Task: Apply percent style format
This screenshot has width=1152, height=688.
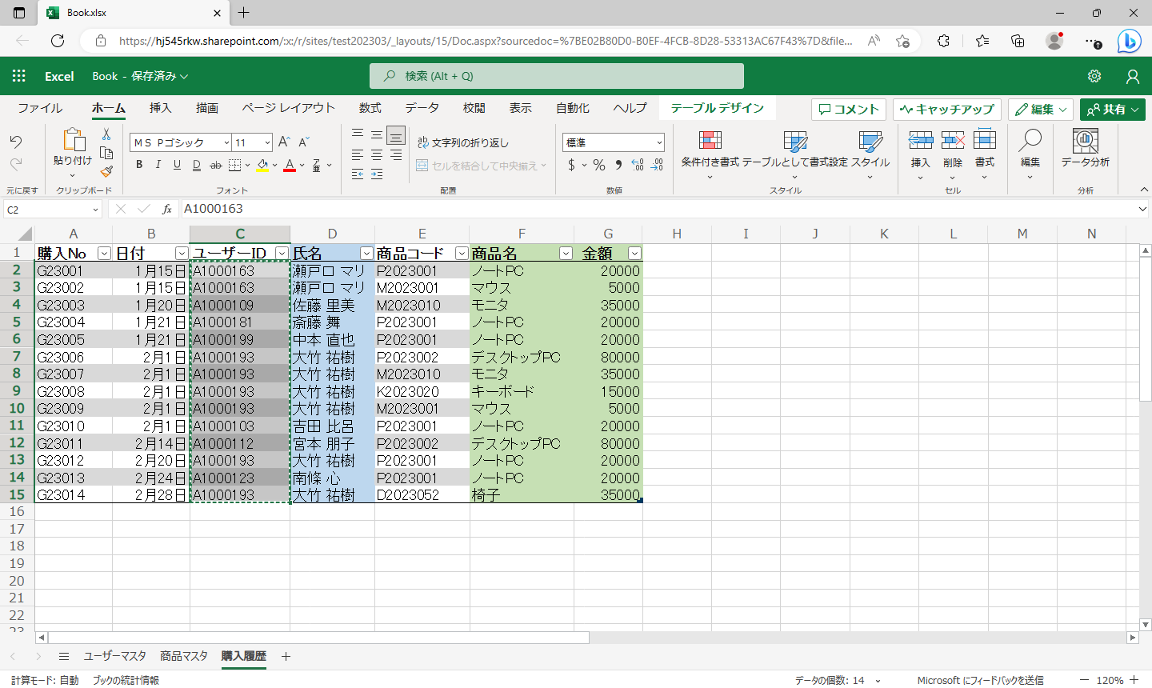Action: click(598, 165)
